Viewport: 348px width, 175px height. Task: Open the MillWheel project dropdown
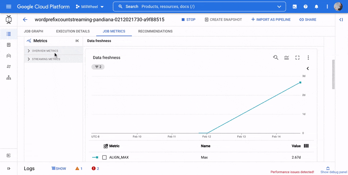[x=90, y=7]
